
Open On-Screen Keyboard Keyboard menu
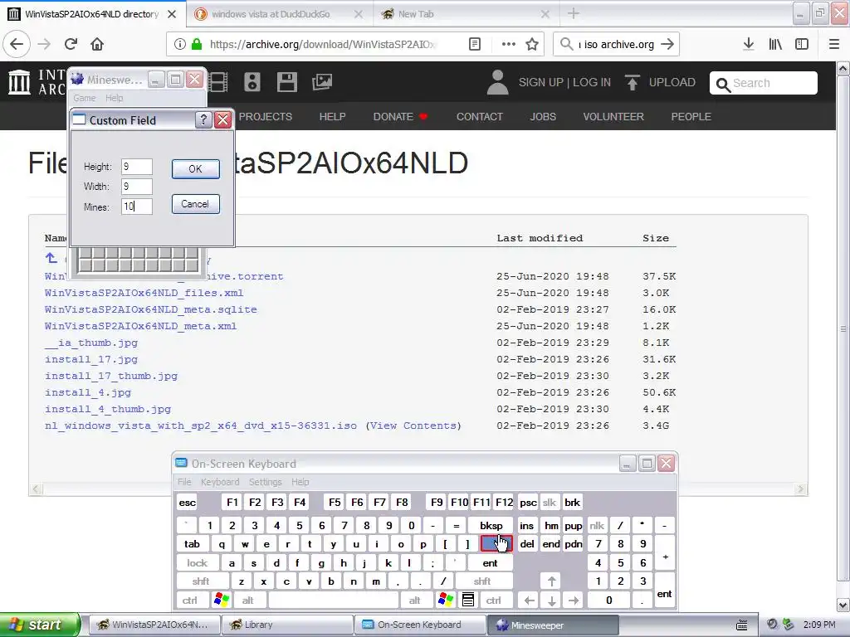[x=219, y=482]
